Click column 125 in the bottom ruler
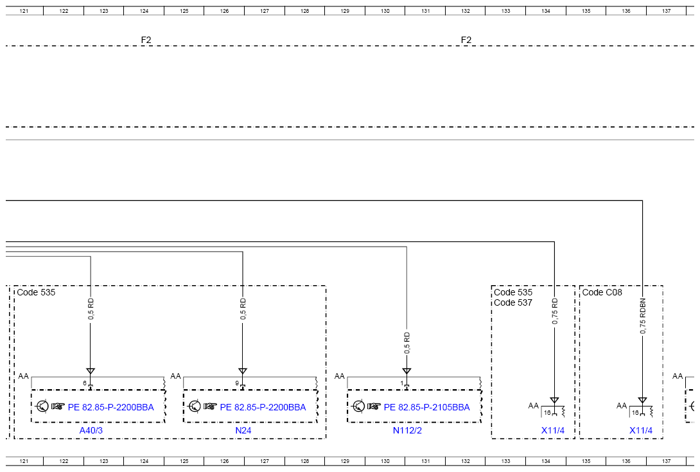The width and height of the screenshot is (700, 472). [x=184, y=461]
